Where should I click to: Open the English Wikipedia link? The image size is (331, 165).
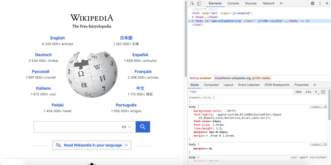[57, 38]
